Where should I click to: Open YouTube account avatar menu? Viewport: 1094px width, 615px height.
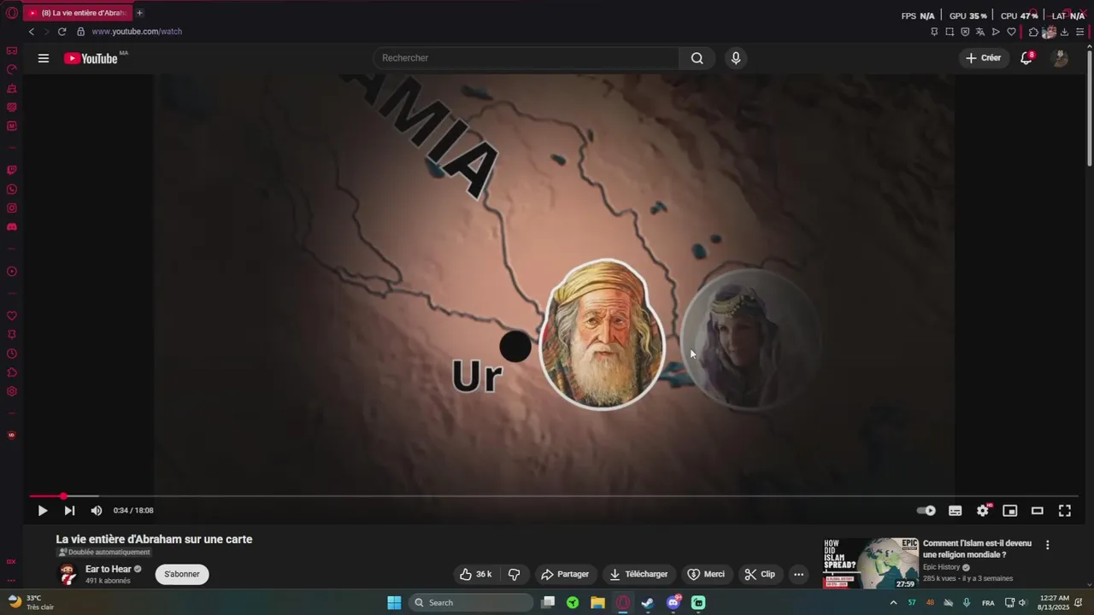1060,58
